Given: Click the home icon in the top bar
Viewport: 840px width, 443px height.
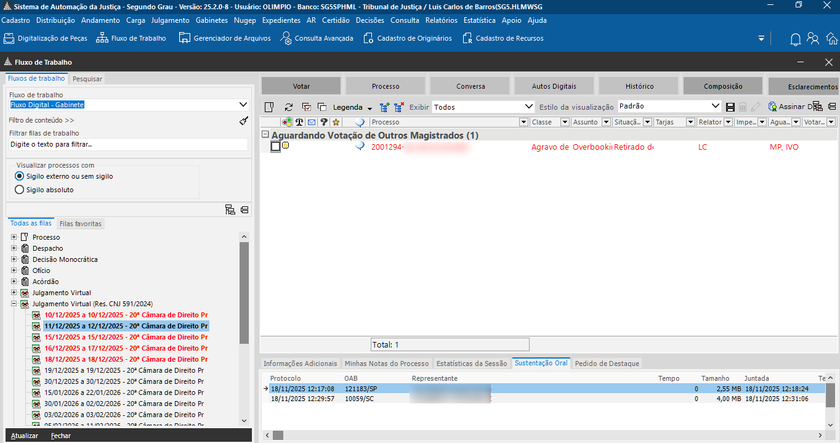Looking at the screenshot, I should point(832,39).
